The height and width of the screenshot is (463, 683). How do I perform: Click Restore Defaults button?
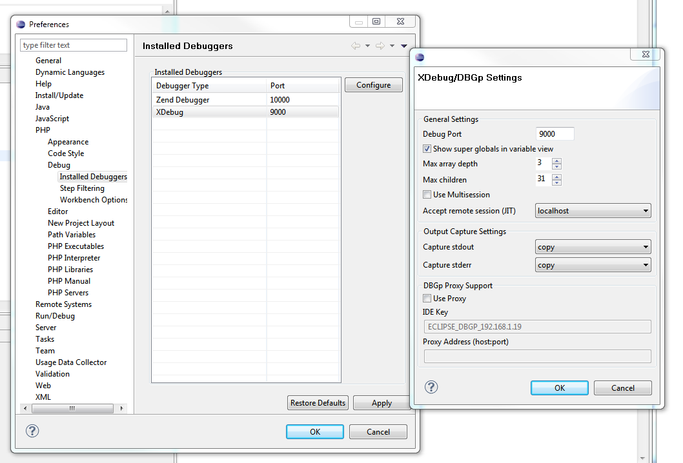click(318, 403)
